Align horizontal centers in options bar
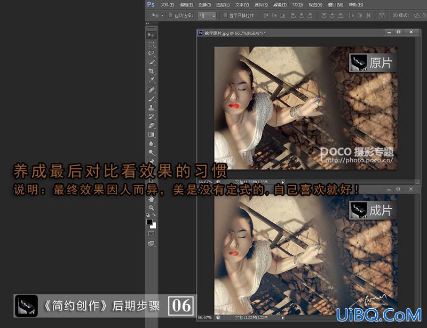427x328 pixels. click(302, 15)
